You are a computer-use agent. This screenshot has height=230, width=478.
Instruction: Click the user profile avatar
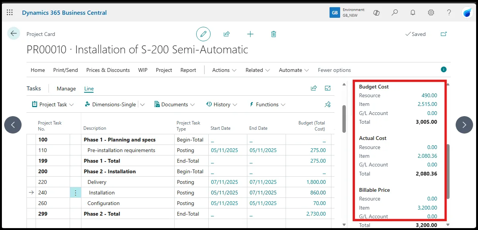pyautogui.click(x=467, y=12)
